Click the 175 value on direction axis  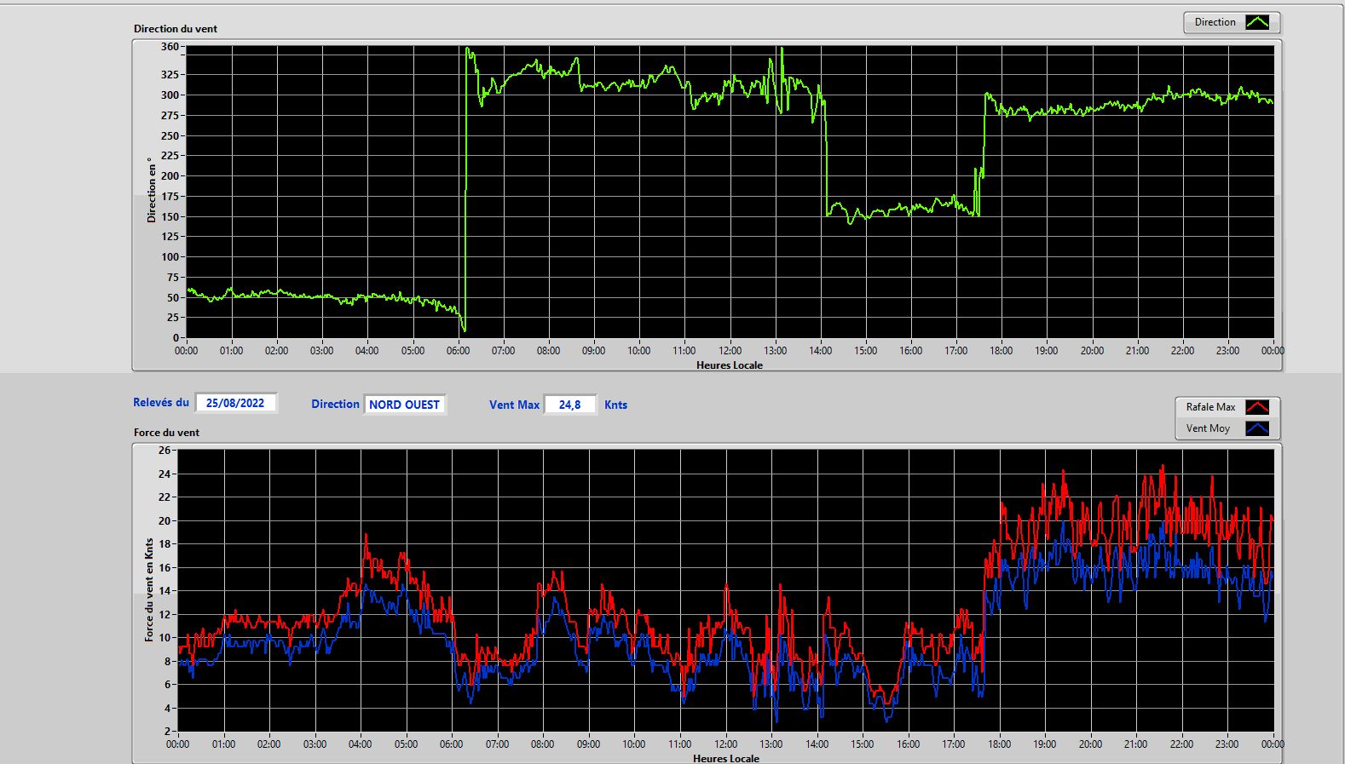[x=170, y=196]
